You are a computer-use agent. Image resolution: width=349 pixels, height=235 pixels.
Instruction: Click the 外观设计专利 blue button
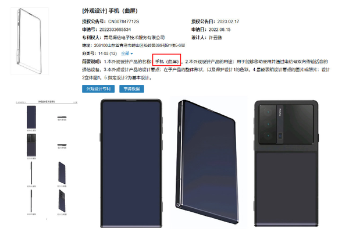click(x=98, y=89)
